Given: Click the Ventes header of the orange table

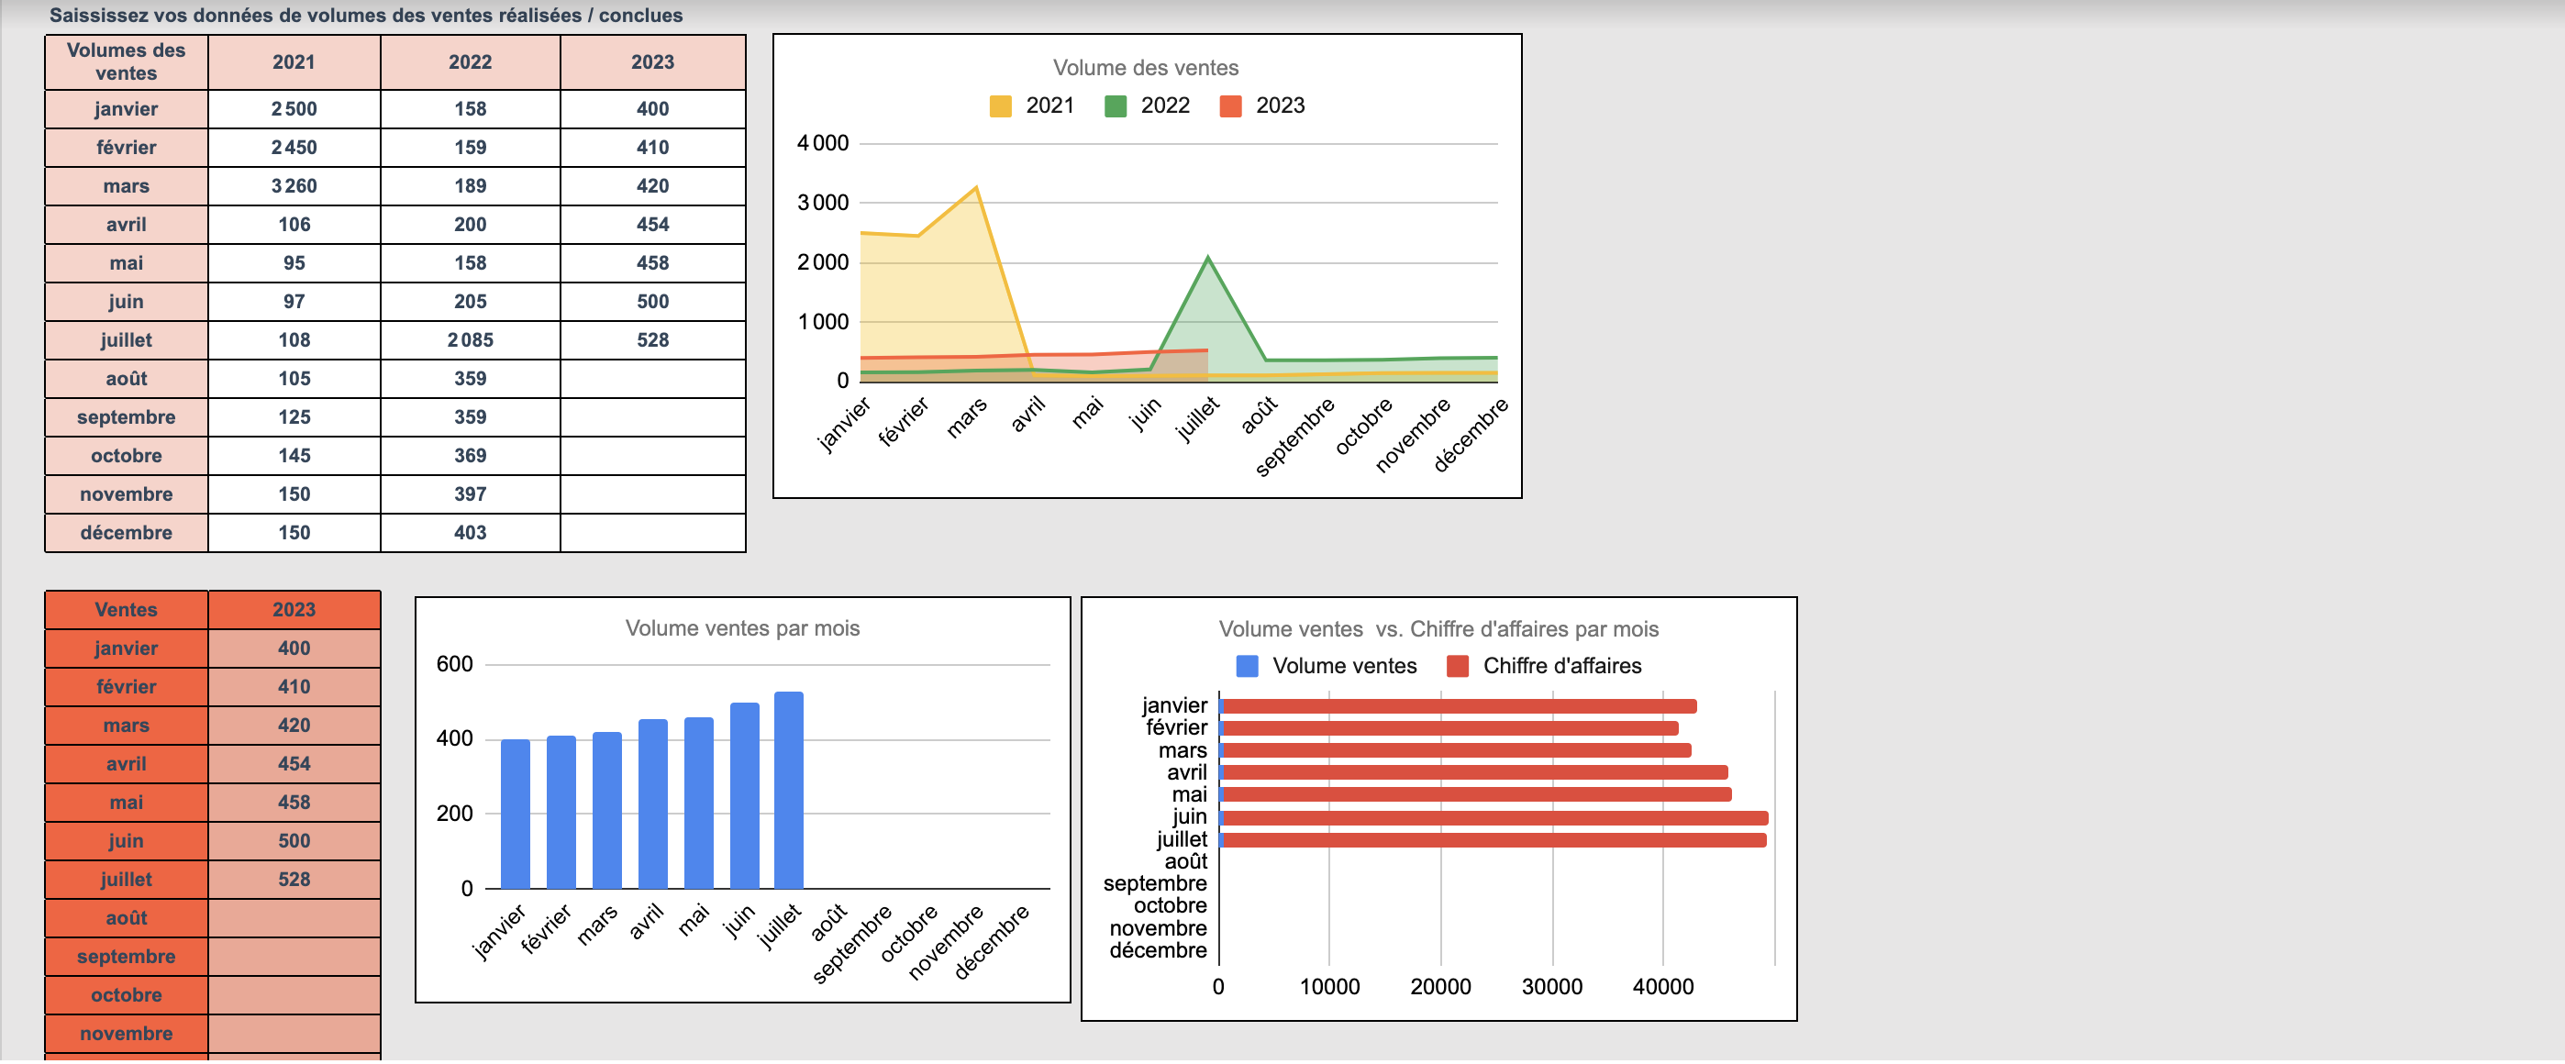Looking at the screenshot, I should (127, 610).
